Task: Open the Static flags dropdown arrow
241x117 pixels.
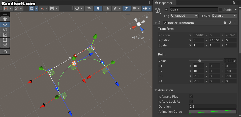Action: tap(236, 10)
